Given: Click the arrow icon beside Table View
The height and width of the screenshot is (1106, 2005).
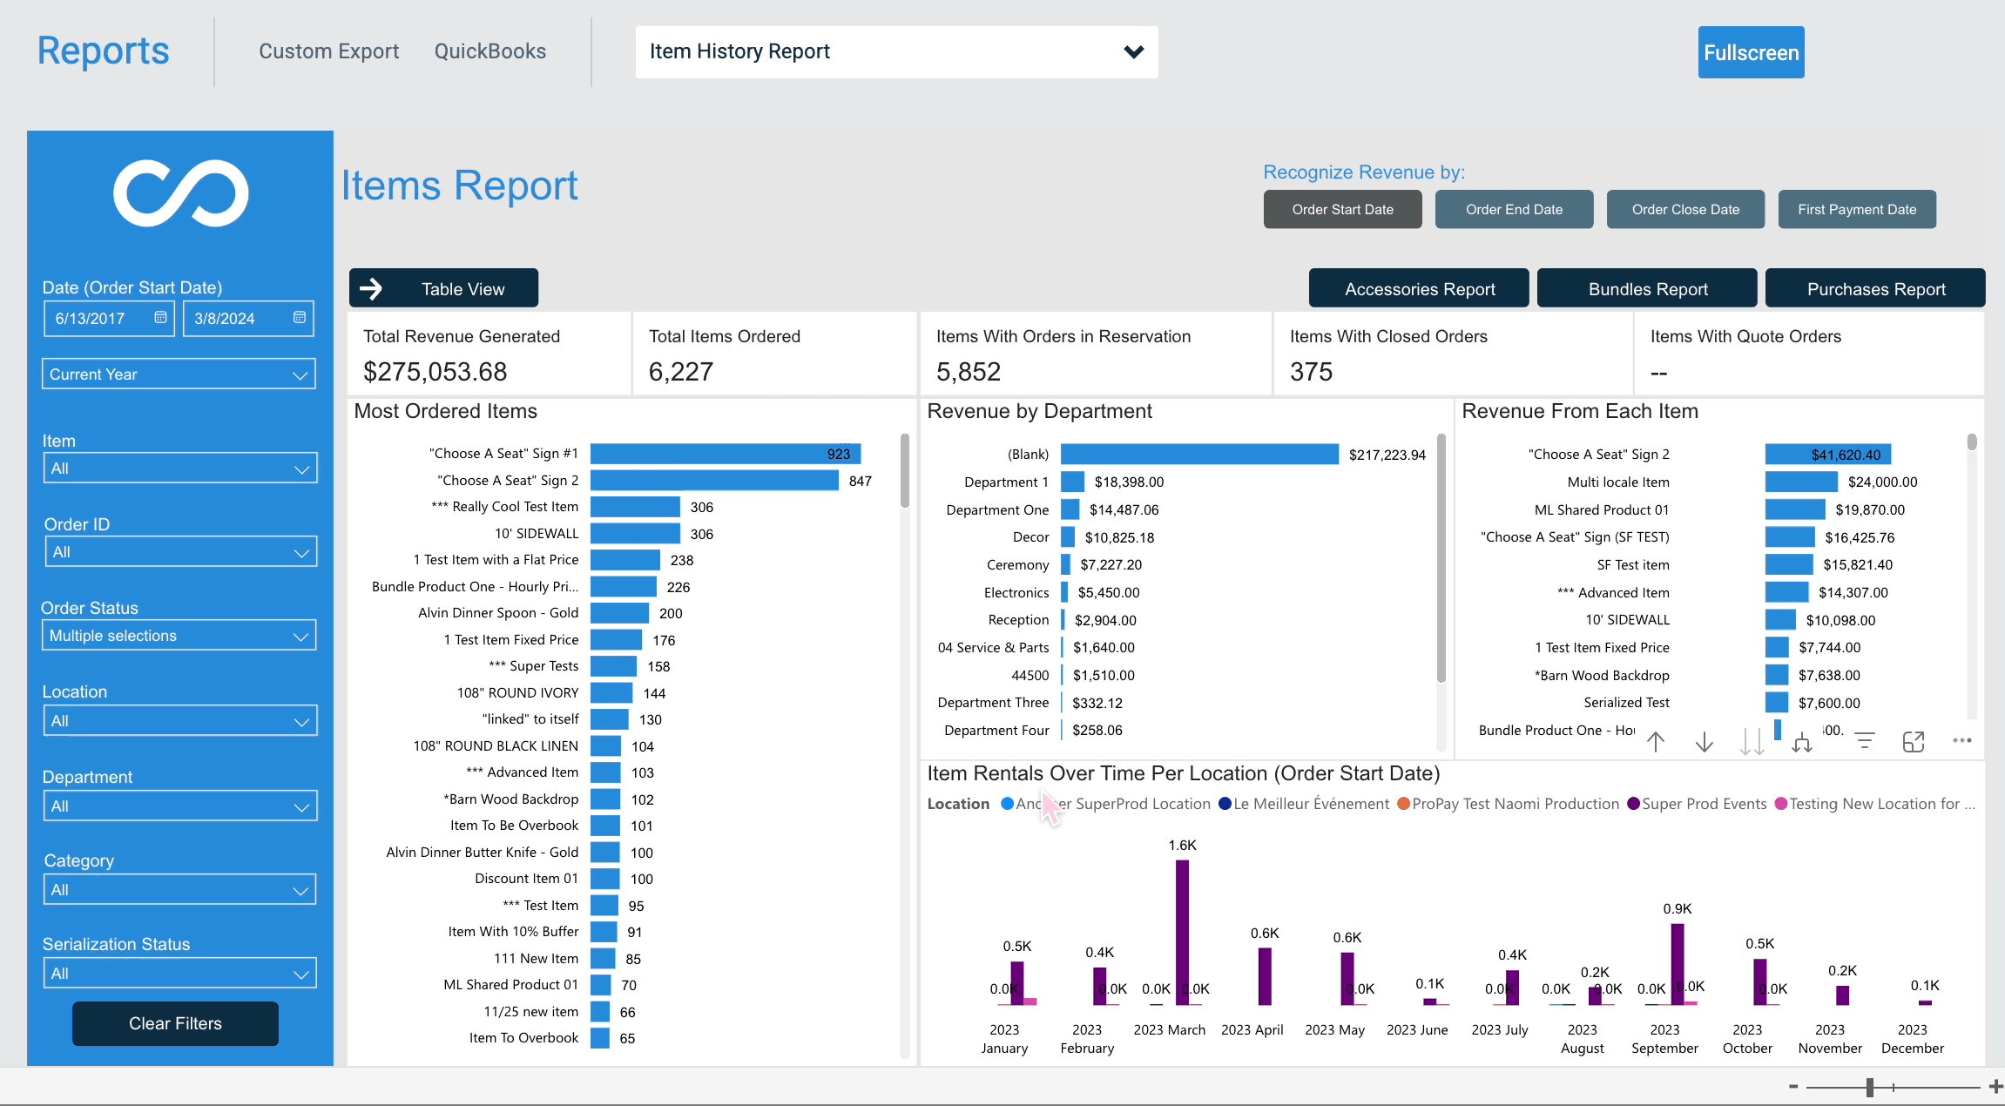Looking at the screenshot, I should coord(371,289).
